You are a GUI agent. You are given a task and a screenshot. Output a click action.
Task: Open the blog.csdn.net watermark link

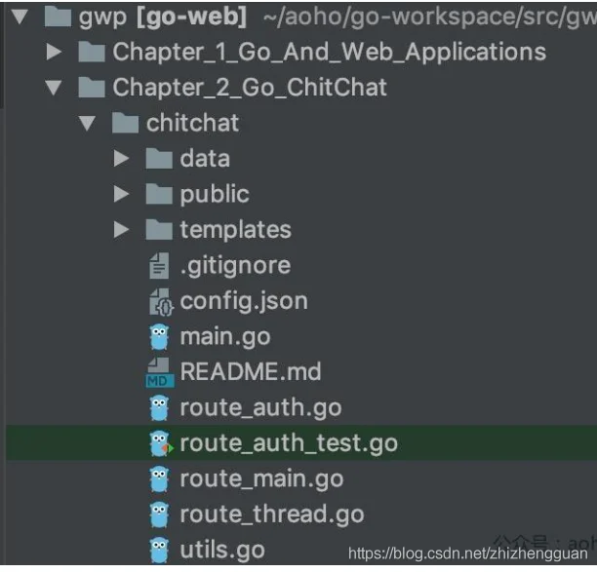point(468,553)
